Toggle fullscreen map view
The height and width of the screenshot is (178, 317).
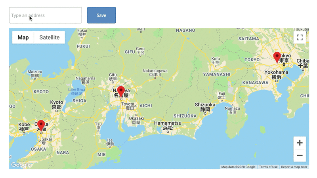300,37
